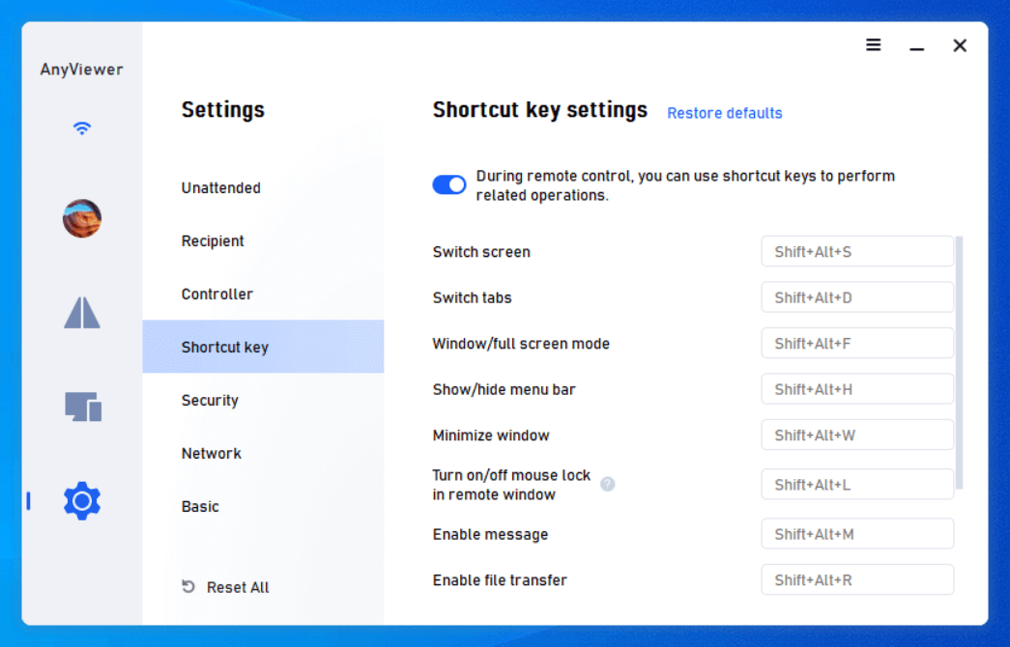Open the hamburger menu in title bar

tap(874, 45)
